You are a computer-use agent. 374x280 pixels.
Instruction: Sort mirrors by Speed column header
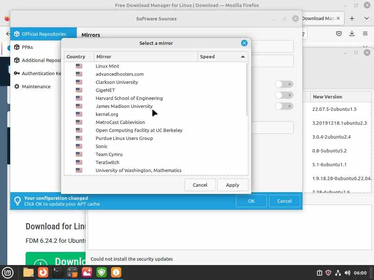pyautogui.click(x=223, y=57)
